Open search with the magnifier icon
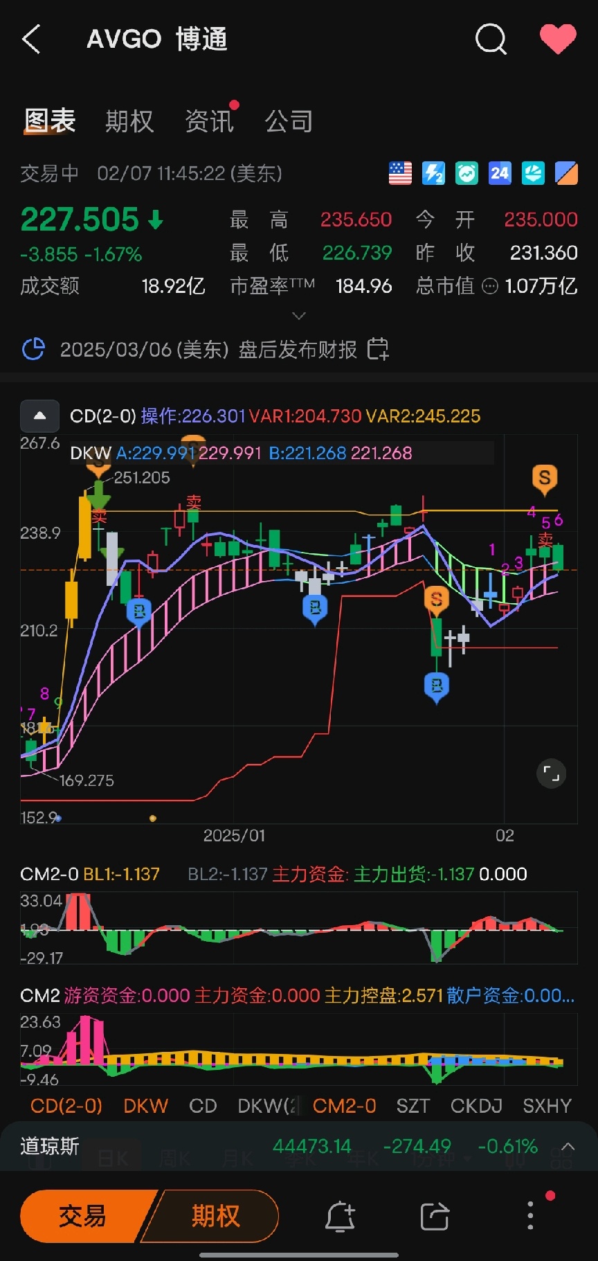This screenshot has height=1261, width=598. (491, 39)
